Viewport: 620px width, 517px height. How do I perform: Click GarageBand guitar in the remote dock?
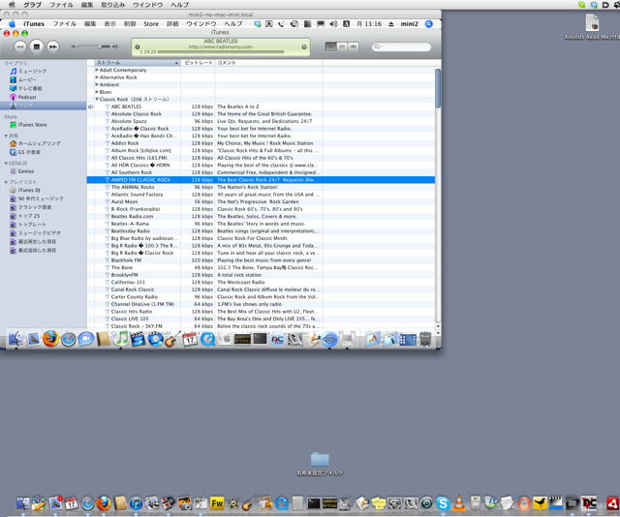[x=172, y=339]
